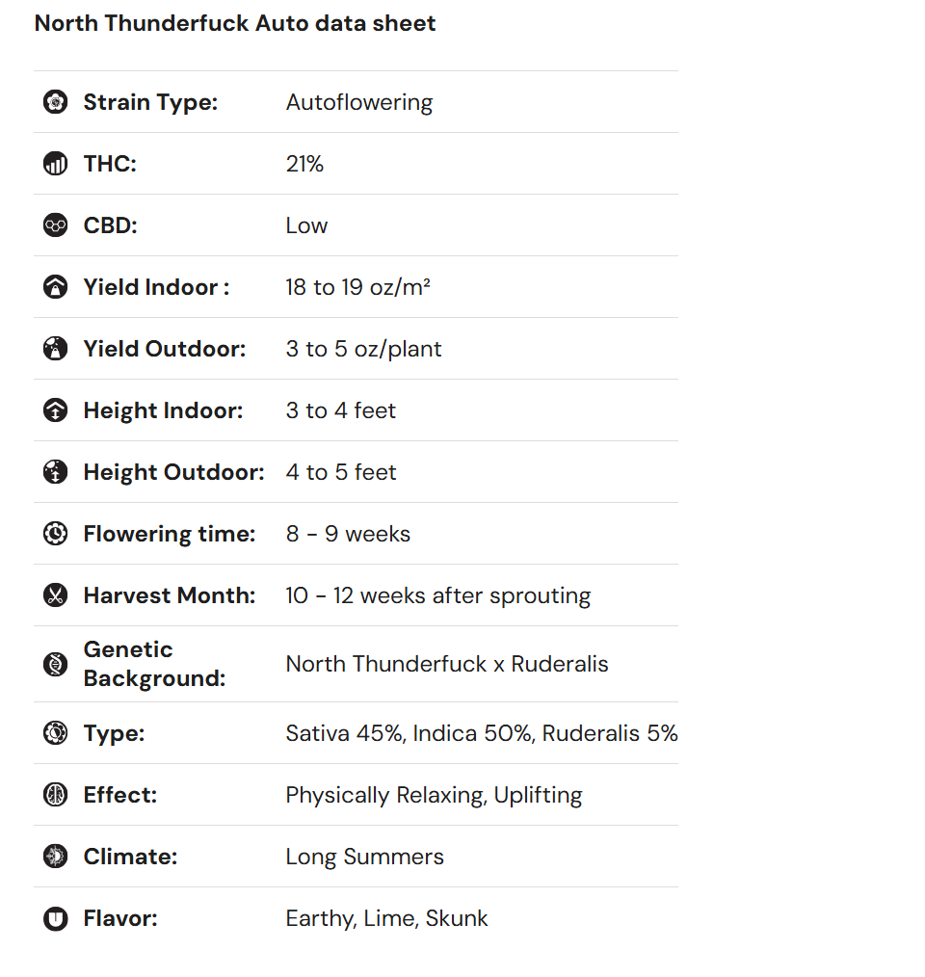Image resolution: width=925 pixels, height=977 pixels.
Task: Click the Height Indoor arrow icon
Action: (x=56, y=410)
